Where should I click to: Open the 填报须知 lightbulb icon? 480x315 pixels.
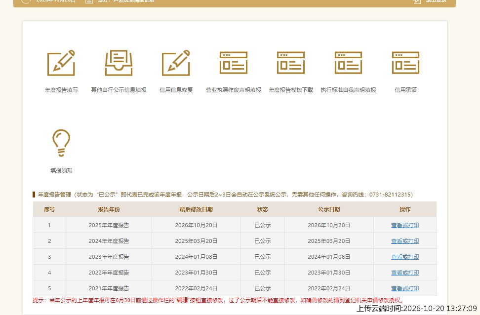pos(61,143)
